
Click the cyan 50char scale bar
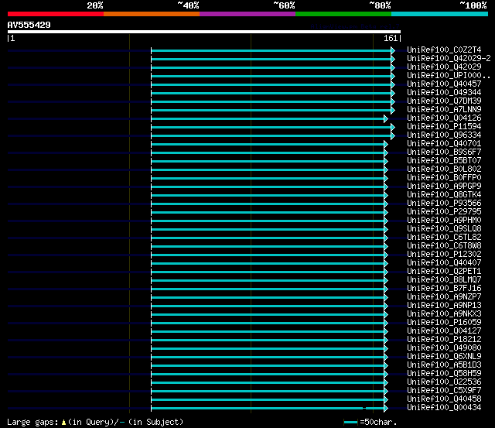click(x=350, y=423)
